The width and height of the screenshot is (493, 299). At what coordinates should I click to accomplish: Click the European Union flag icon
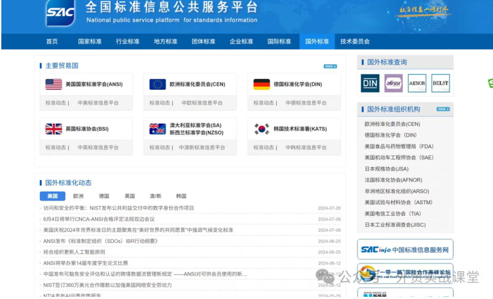pyautogui.click(x=157, y=84)
